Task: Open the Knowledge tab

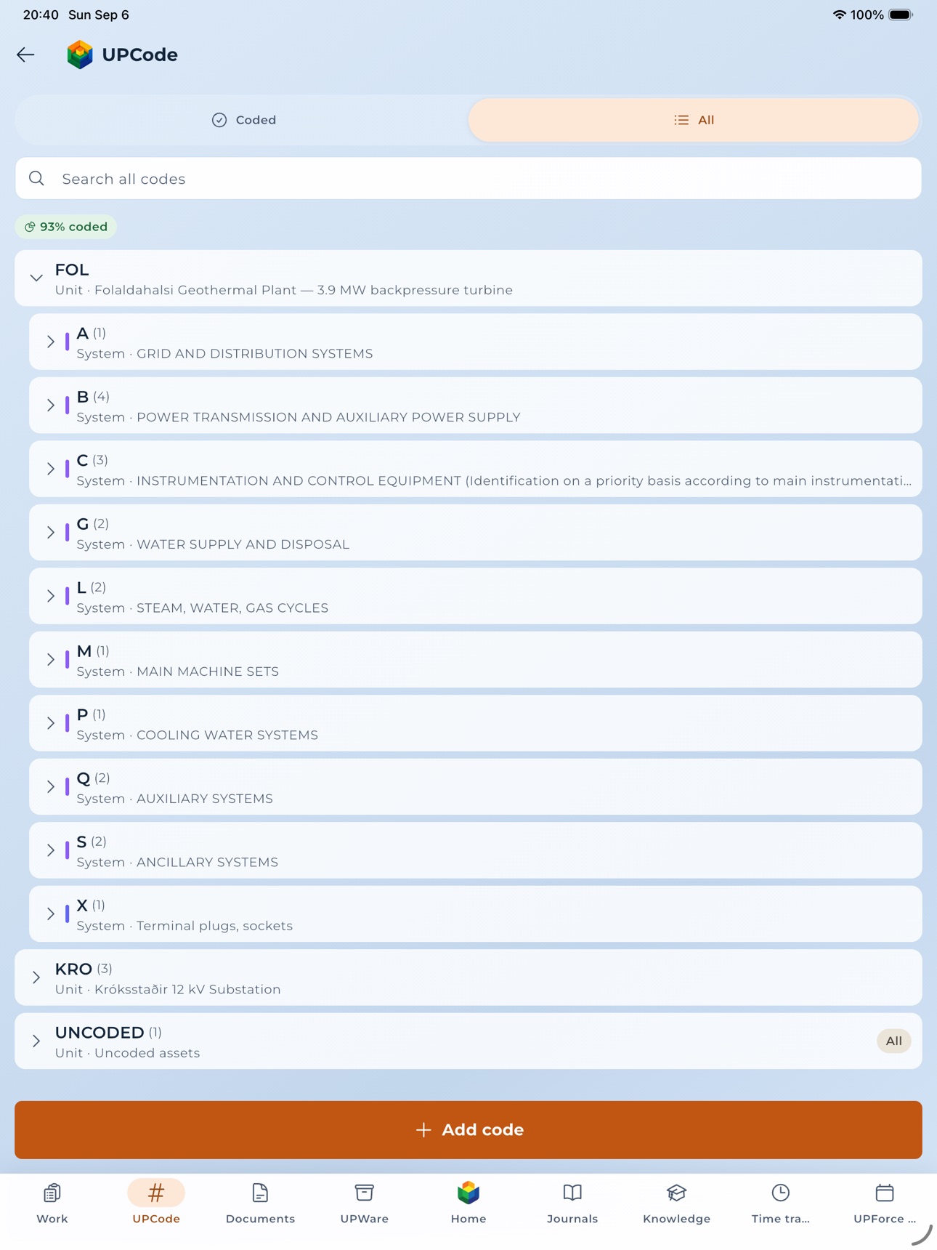Action: point(676,1203)
